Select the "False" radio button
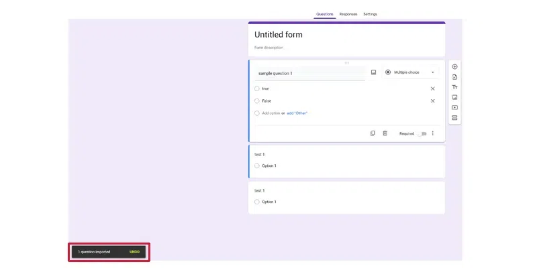The image size is (537, 268). click(x=257, y=101)
